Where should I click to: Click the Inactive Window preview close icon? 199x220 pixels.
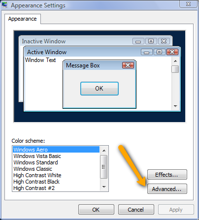tap(164, 41)
